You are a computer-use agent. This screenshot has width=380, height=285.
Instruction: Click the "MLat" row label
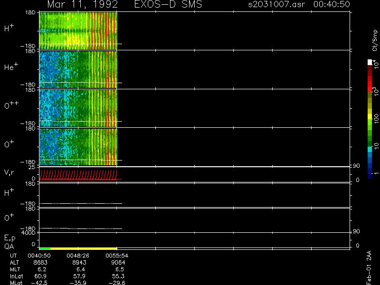click(x=16, y=283)
